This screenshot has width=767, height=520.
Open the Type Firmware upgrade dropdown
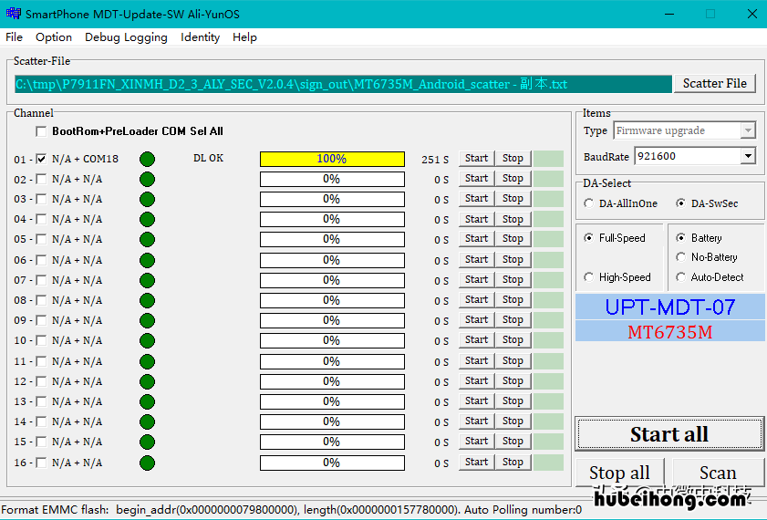748,130
